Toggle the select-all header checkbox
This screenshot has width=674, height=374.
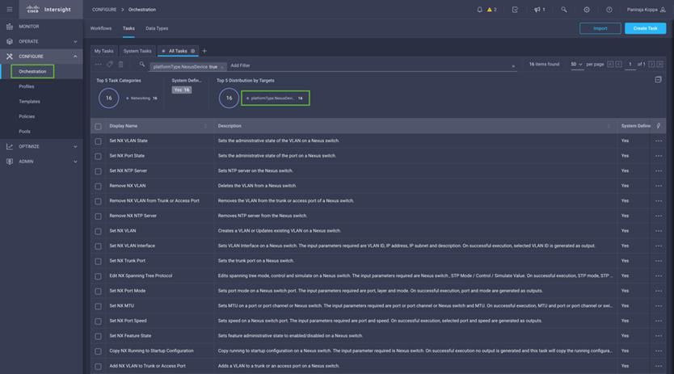pos(98,126)
